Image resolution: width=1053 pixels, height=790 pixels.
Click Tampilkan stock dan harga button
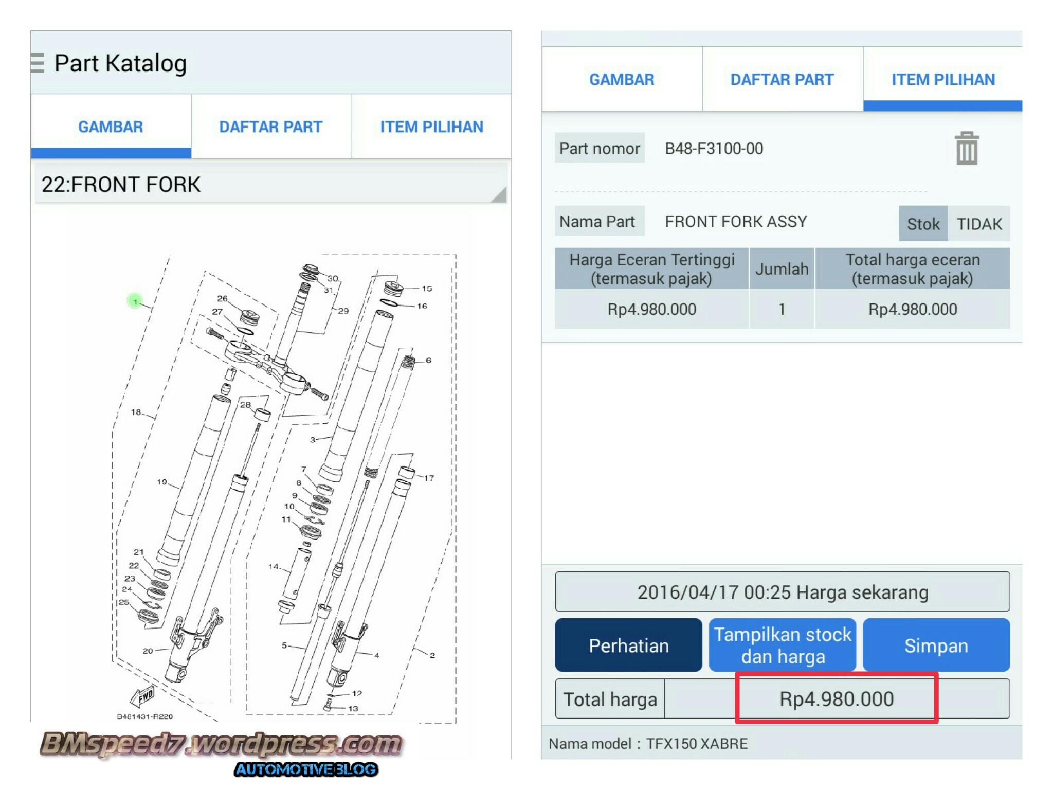782,645
